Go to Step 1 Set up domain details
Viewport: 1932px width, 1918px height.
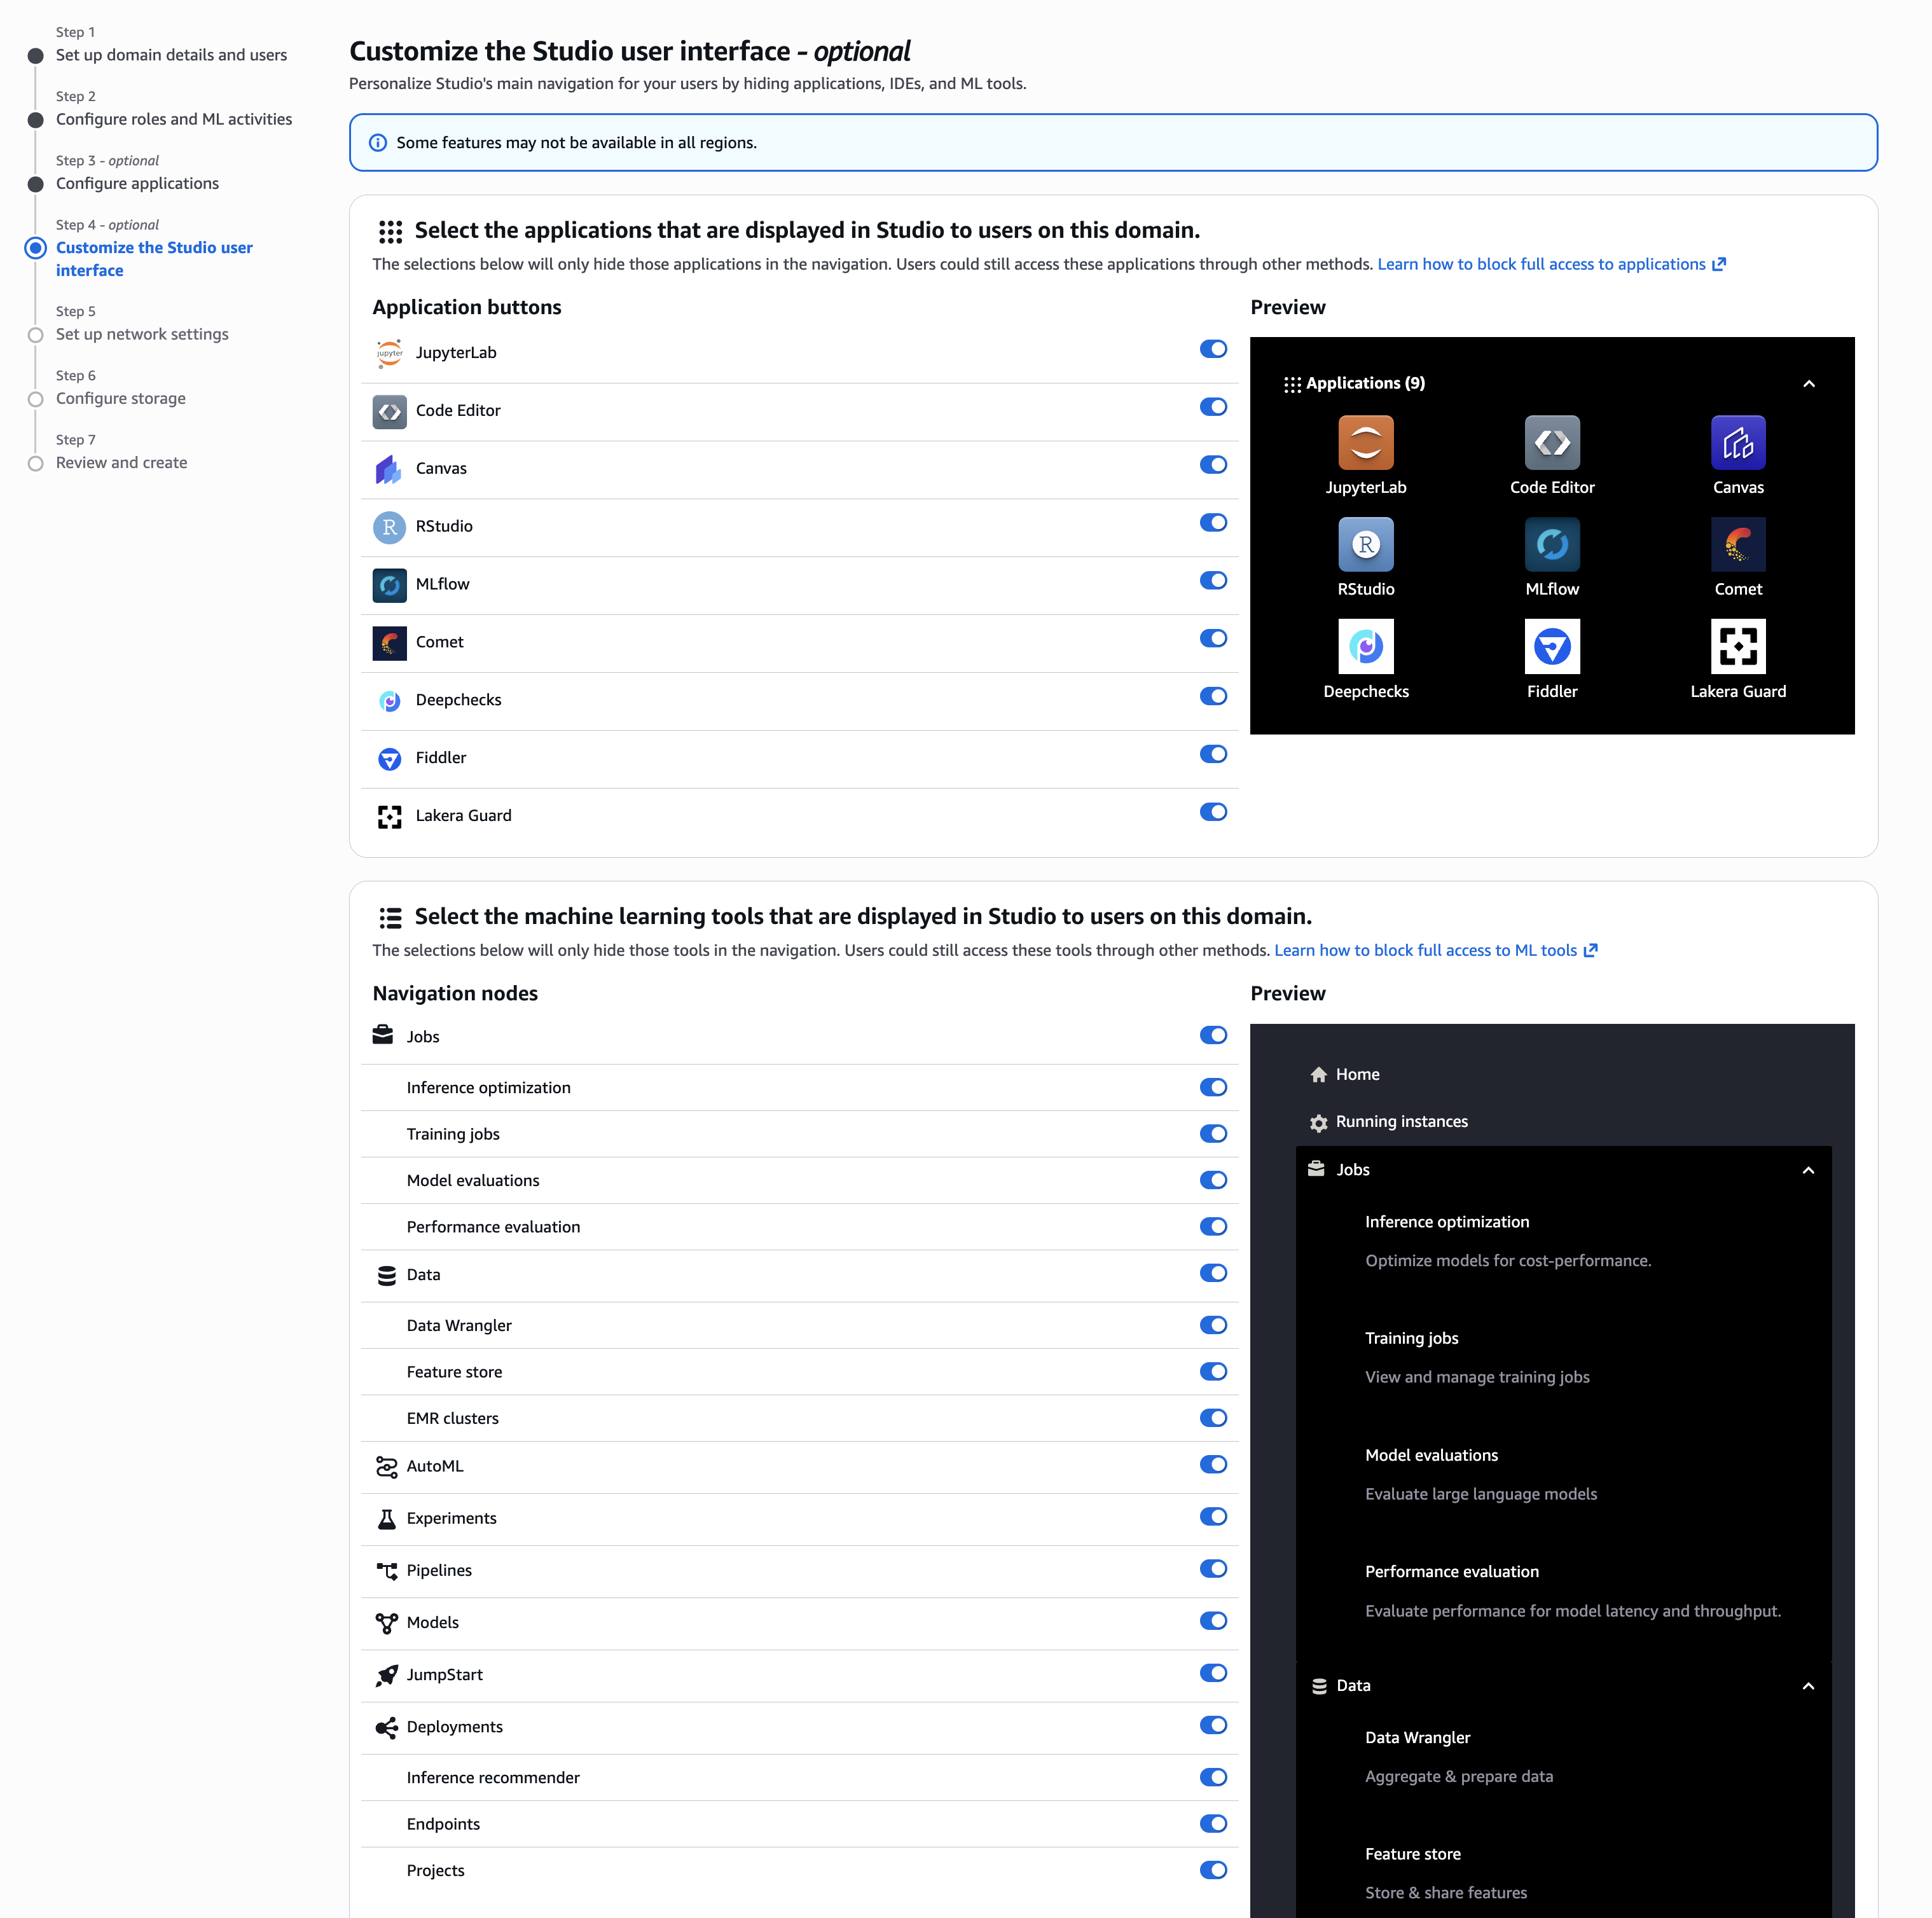tap(171, 55)
